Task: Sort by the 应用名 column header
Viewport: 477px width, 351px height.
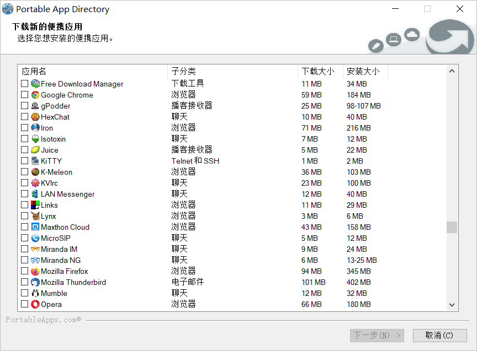Action: [93, 71]
